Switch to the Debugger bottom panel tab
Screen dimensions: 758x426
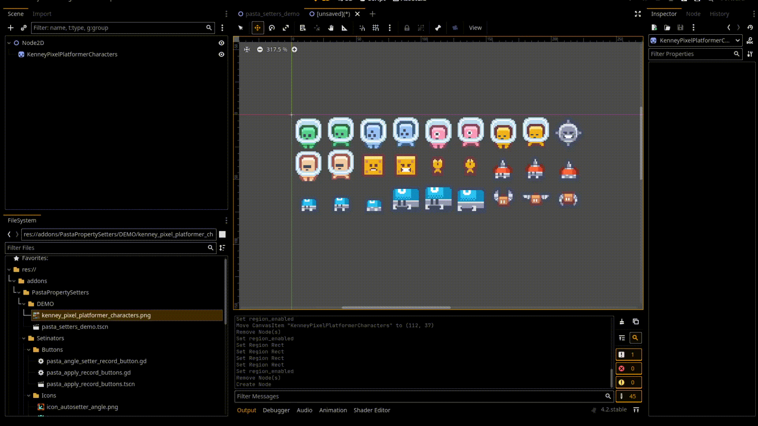pos(276,410)
